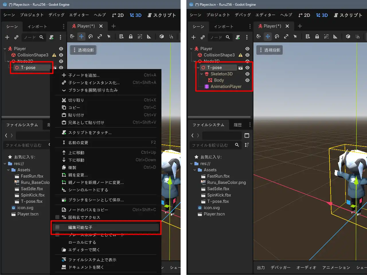Activate the Scale mode tool

coord(99,37)
